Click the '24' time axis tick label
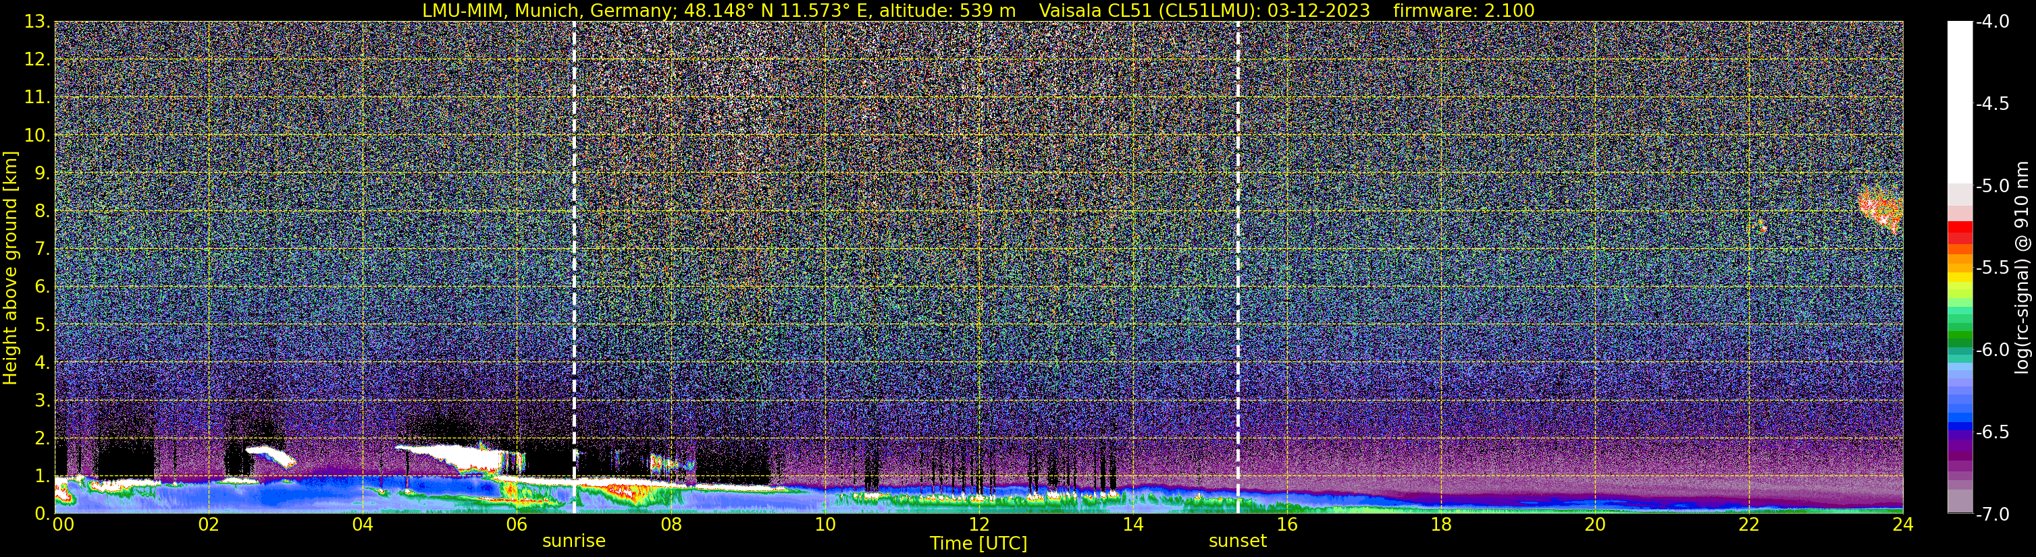 [x=1902, y=525]
